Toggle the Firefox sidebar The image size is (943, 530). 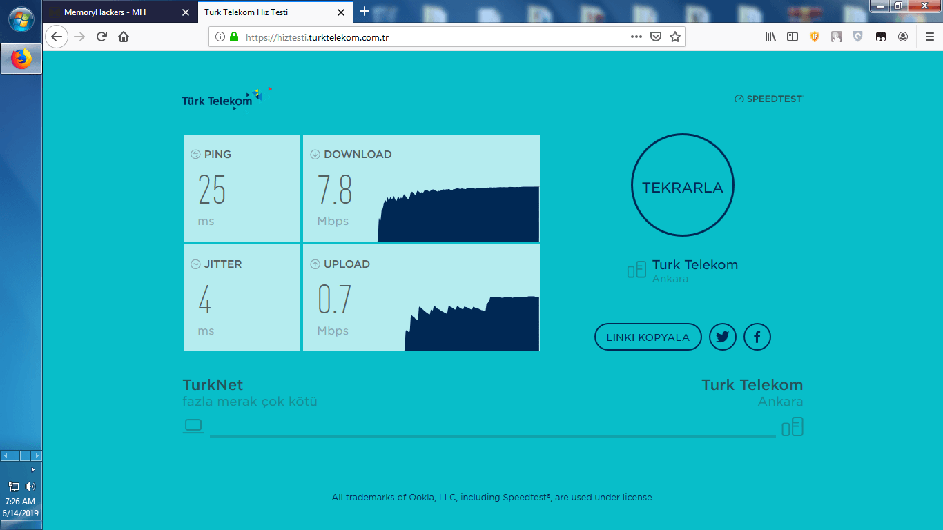coord(793,37)
